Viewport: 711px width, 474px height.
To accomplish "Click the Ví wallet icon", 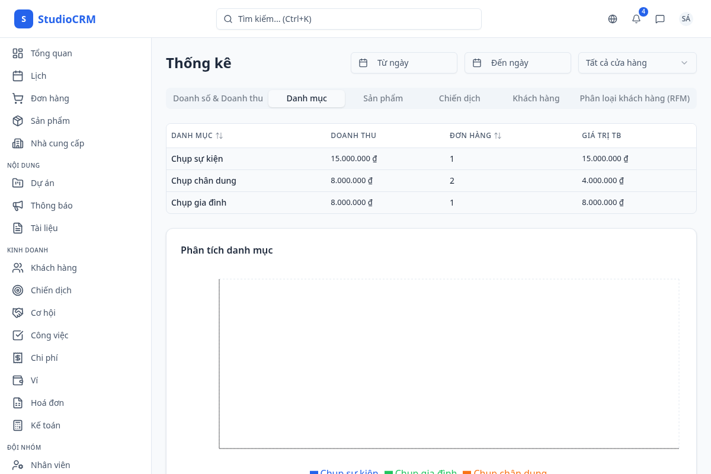I will 18,380.
